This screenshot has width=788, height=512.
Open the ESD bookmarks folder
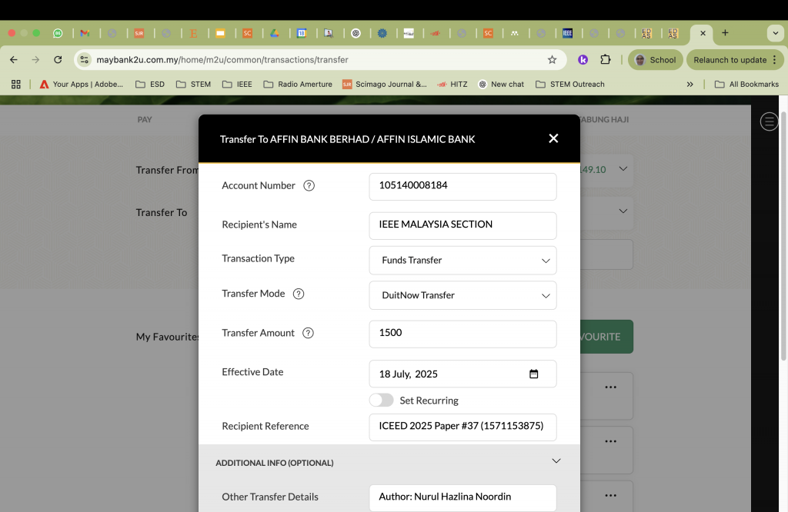tap(150, 85)
